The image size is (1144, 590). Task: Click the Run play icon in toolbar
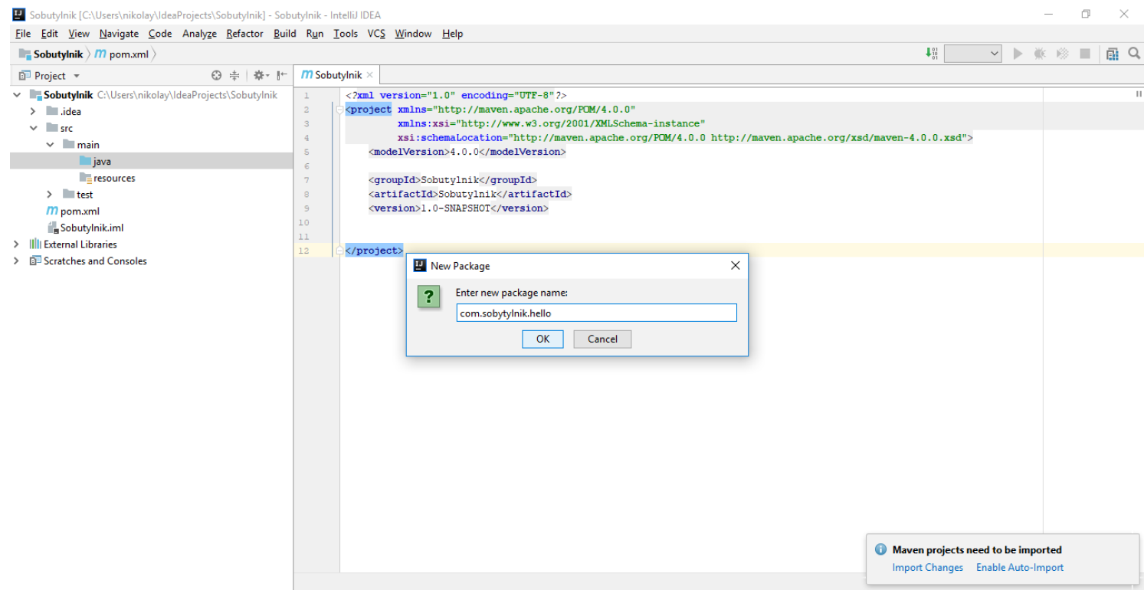1018,54
